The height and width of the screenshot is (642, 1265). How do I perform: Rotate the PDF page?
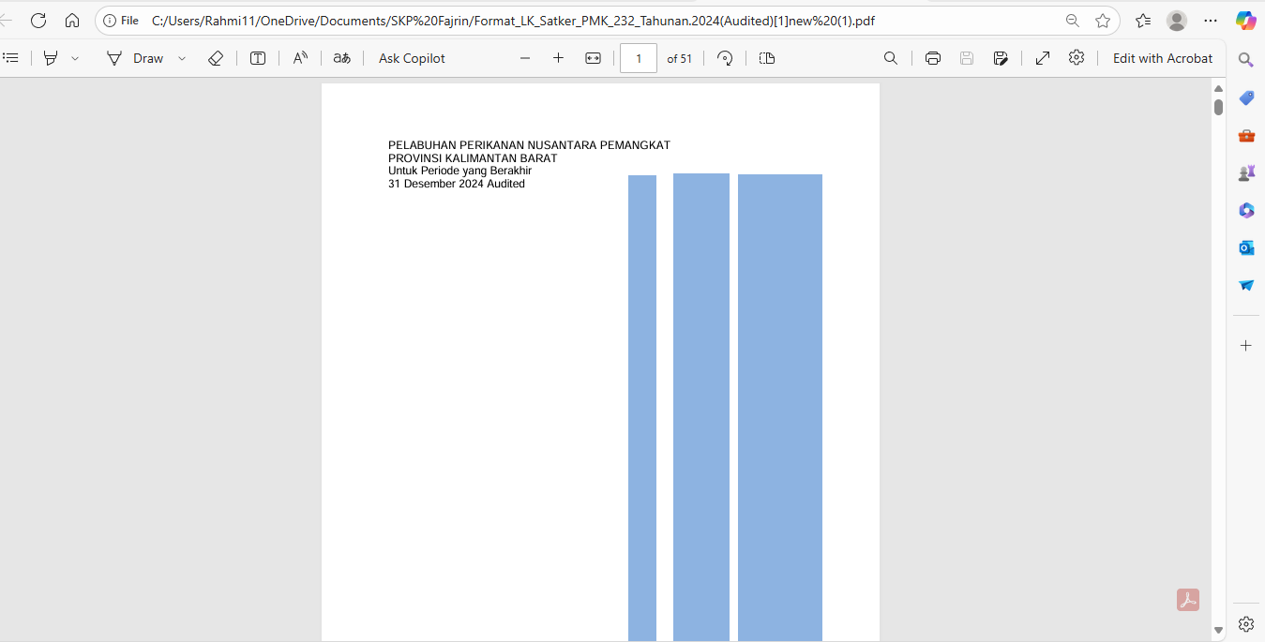click(x=725, y=58)
